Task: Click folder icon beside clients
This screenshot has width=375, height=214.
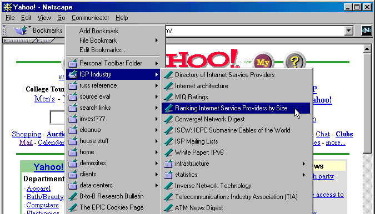Action: [73, 174]
